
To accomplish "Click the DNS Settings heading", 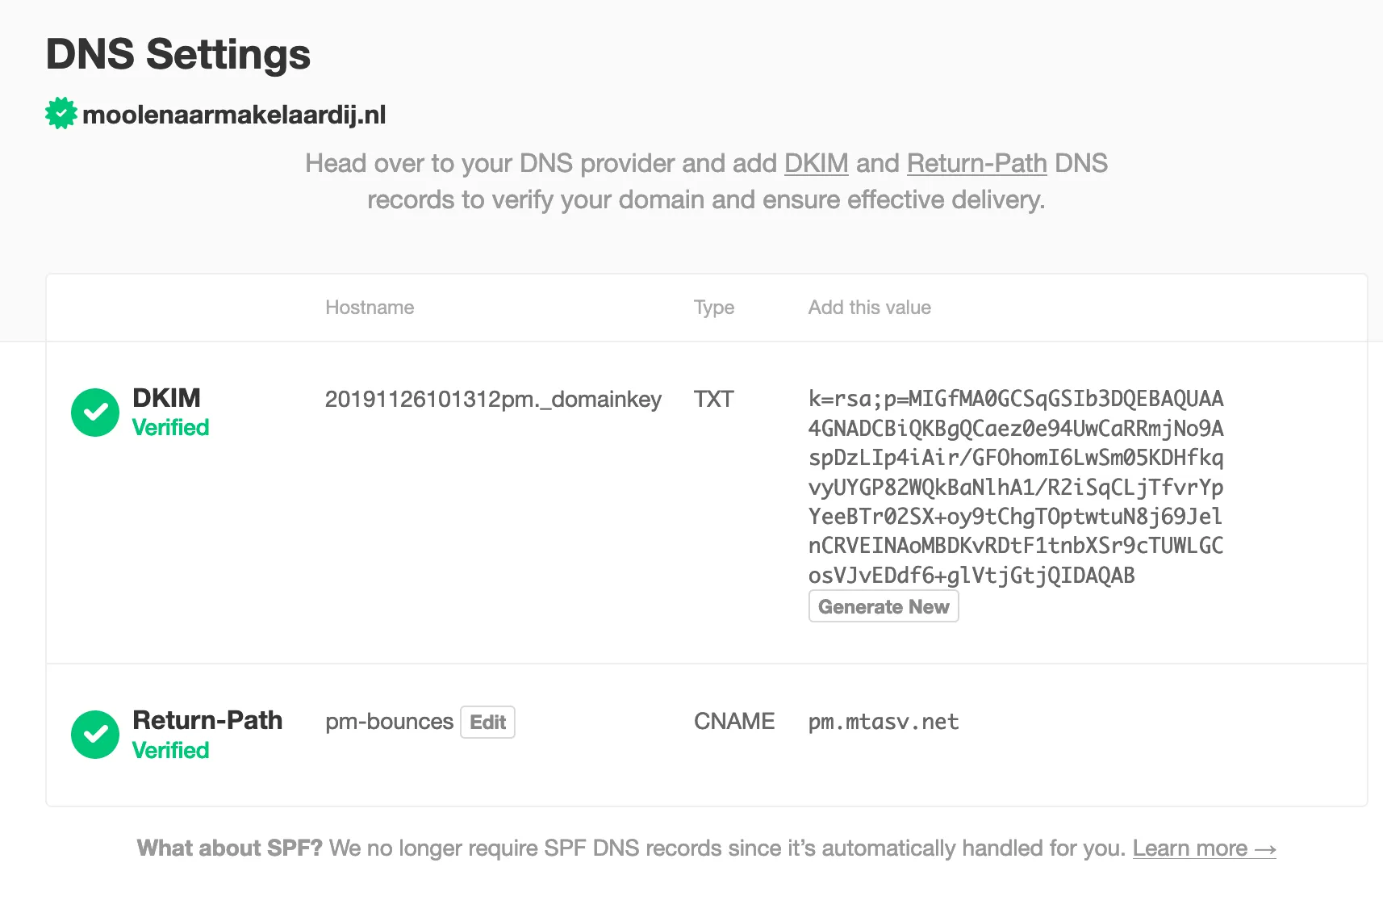I will tap(178, 54).
